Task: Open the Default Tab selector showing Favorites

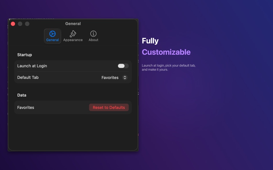Action: click(114, 77)
